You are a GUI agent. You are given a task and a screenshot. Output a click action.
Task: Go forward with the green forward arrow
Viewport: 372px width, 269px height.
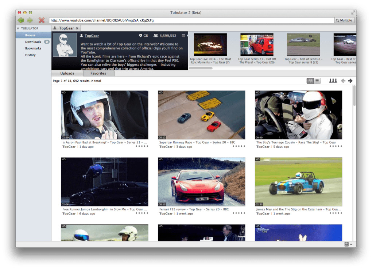click(30, 20)
